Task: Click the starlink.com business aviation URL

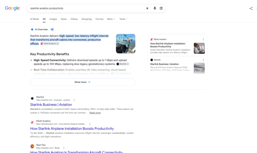Action: point(53,100)
